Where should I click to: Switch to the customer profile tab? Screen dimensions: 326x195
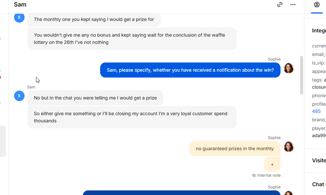pyautogui.click(x=317, y=5)
